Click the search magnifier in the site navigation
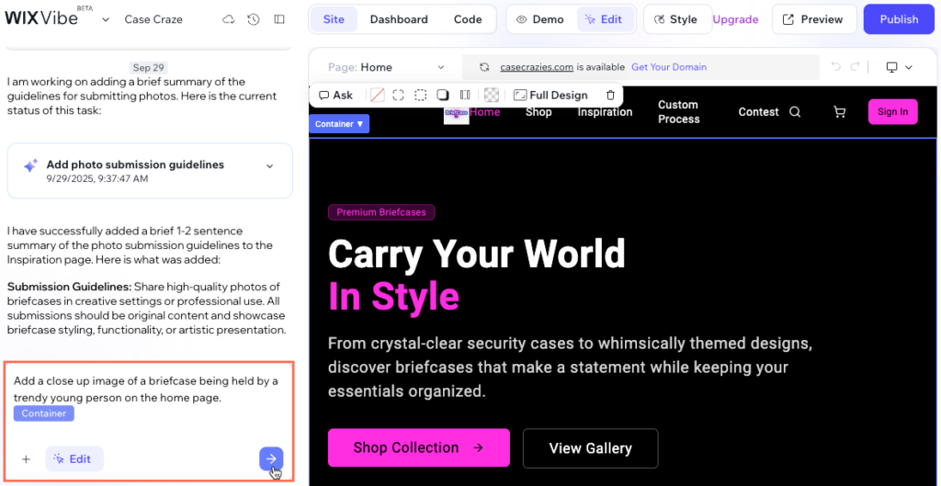 coord(796,112)
